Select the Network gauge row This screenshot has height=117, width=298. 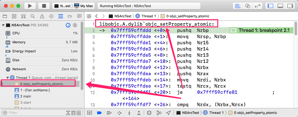coord(41,69)
